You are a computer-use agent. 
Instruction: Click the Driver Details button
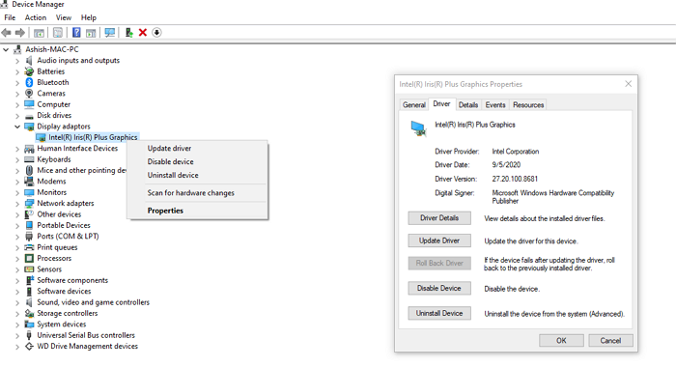(439, 218)
